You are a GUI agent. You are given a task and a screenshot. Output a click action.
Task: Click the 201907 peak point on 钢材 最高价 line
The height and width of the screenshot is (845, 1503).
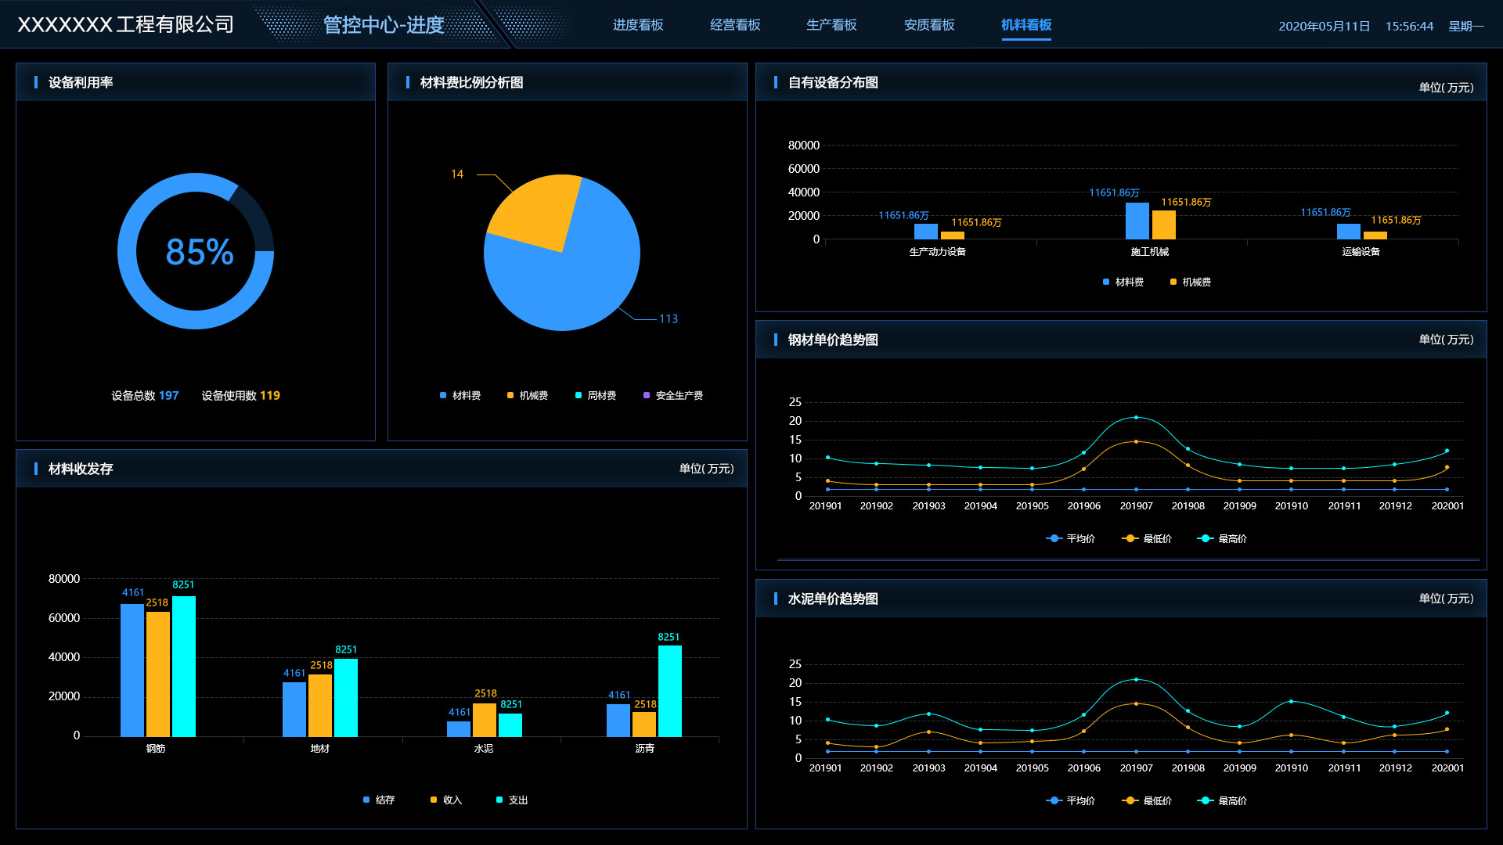[x=1136, y=418]
